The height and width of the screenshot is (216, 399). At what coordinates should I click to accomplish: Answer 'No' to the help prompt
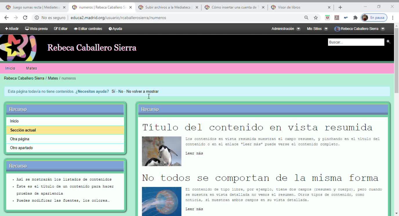pos(121,91)
